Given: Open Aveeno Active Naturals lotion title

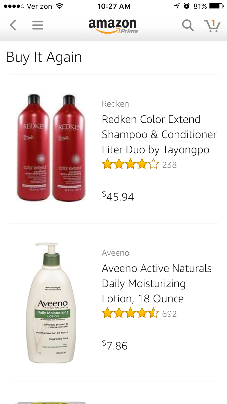Looking at the screenshot, I should coord(157,283).
